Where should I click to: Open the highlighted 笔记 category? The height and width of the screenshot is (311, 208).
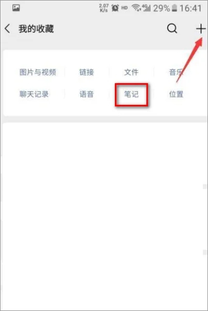point(131,94)
